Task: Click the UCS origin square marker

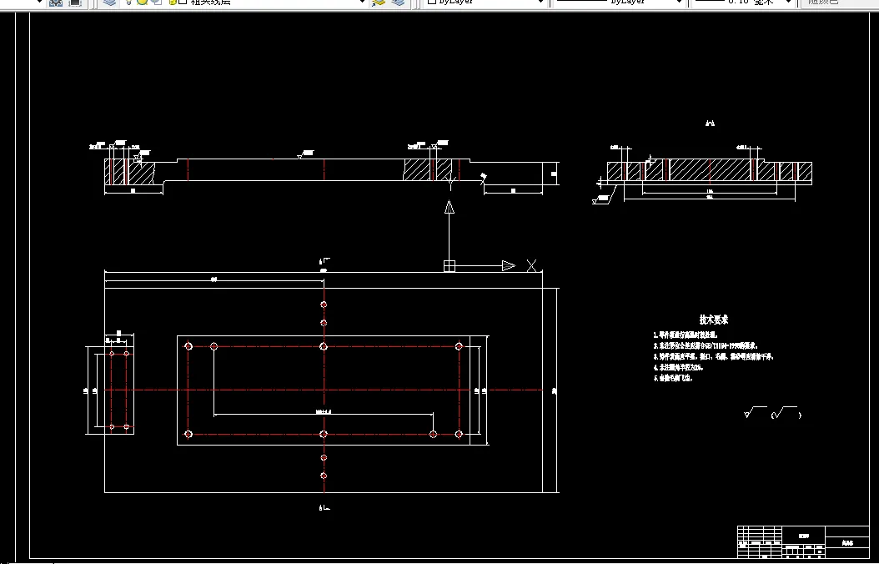Action: click(x=449, y=266)
